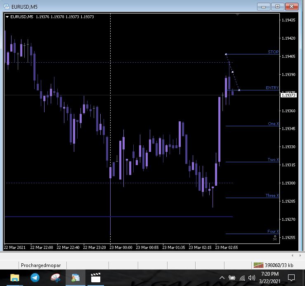Maximize the EURUSD,M5 chart window
Image resolution: width=305 pixels, height=286 pixels.
tap(278, 7)
